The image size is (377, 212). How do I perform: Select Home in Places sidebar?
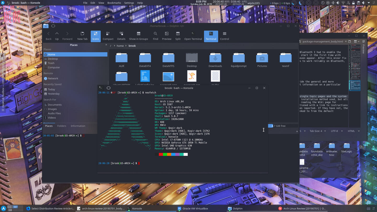[75, 54]
